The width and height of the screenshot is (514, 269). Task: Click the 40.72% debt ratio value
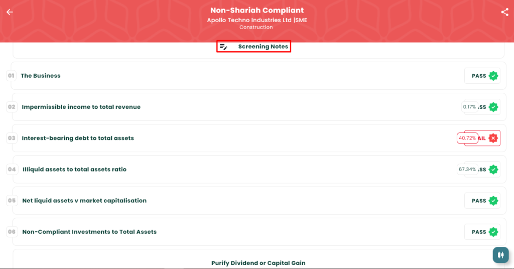467,138
